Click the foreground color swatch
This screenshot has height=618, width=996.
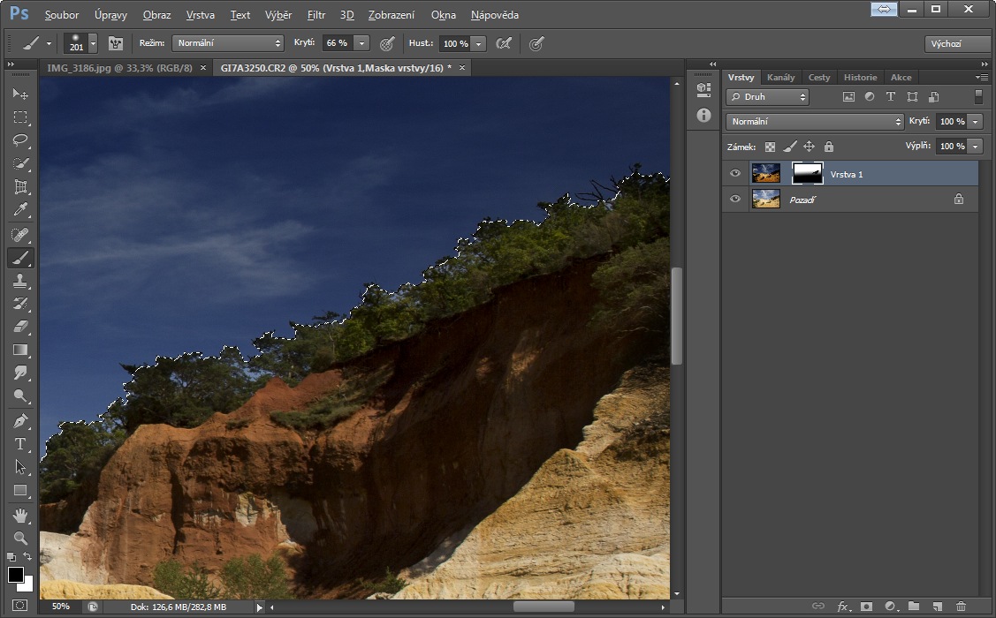pos(15,575)
